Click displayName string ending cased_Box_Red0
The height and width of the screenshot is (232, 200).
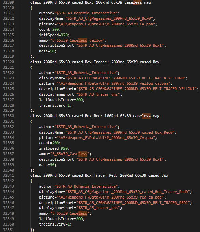(x=120, y=132)
